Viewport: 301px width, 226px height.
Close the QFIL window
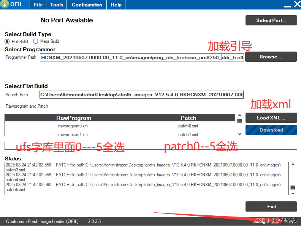(x=297, y=4)
